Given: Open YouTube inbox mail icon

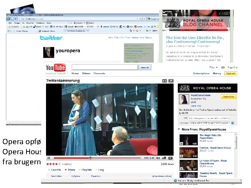Looking at the screenshot, I should click(223, 68).
